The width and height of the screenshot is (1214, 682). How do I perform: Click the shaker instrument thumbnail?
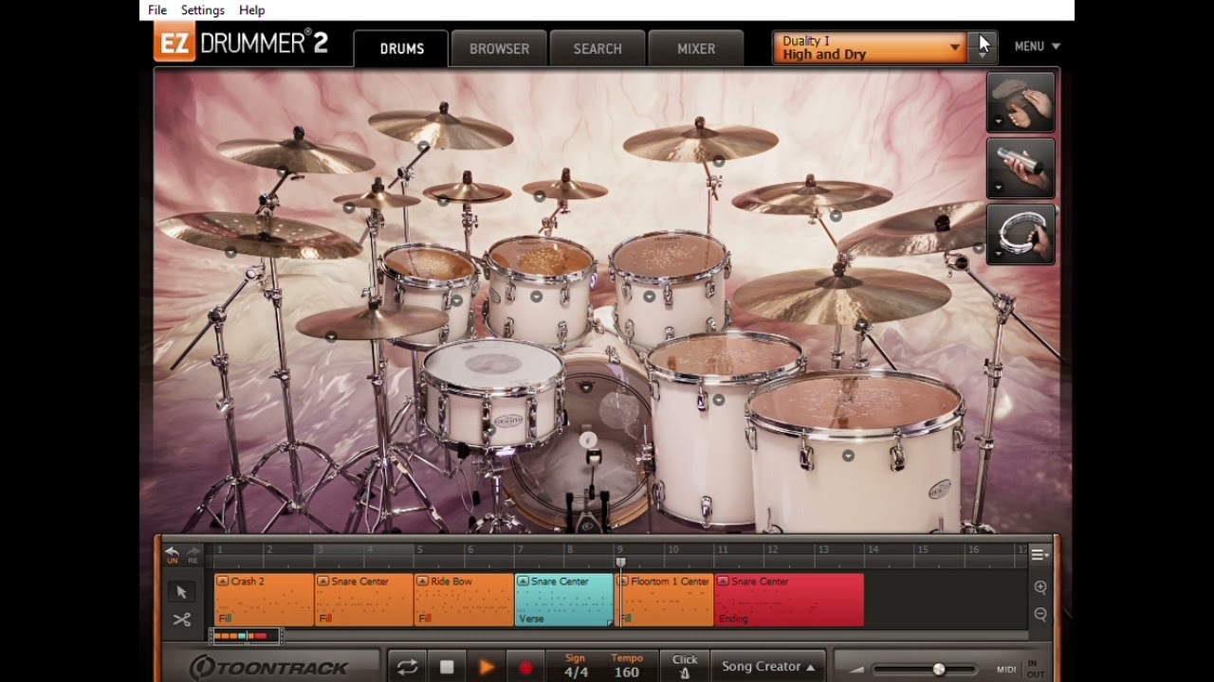[x=1021, y=168]
